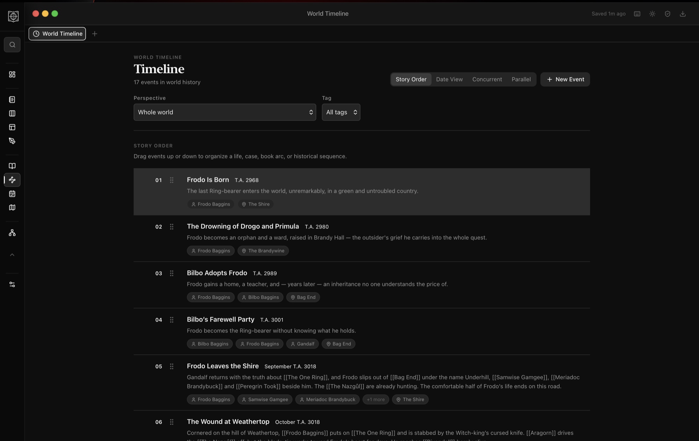Screen dimensions: 699x441
Task: Create a New Event
Action: tap(565, 79)
